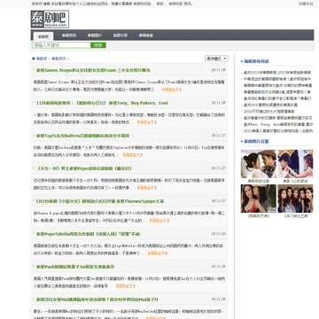Open the third tab in the dark navigation bar

95,35
